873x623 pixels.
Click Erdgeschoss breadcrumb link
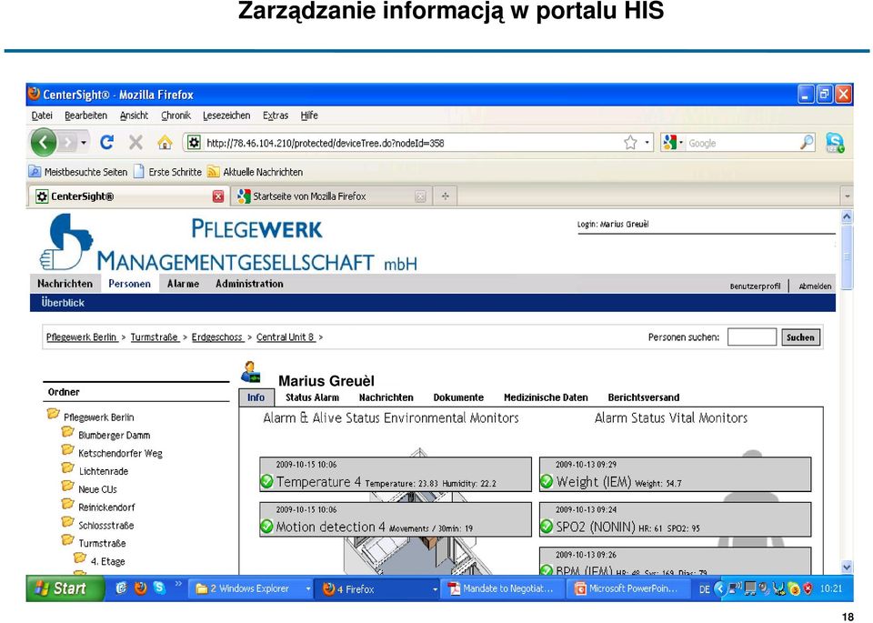pyautogui.click(x=217, y=337)
